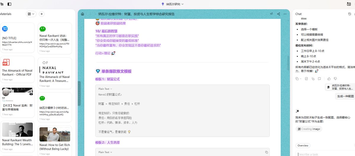Open the document three-dot more menu
355x156 pixels.
pyautogui.click(x=285, y=14)
